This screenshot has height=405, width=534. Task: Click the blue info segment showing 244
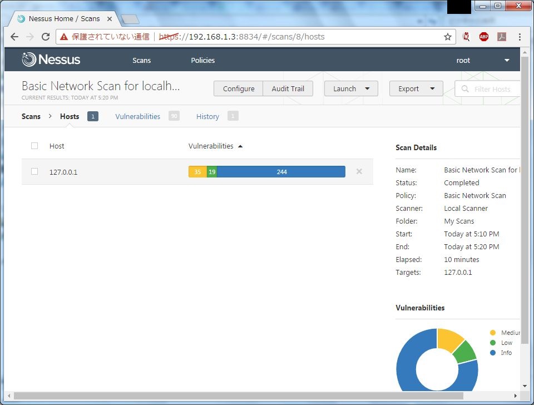(x=281, y=172)
